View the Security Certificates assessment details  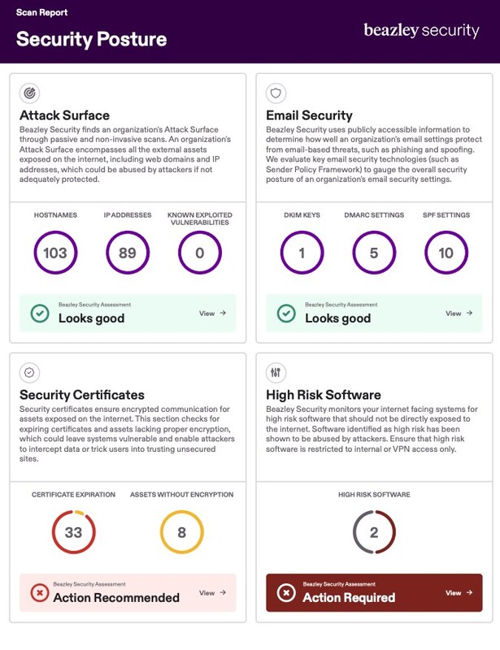212,592
